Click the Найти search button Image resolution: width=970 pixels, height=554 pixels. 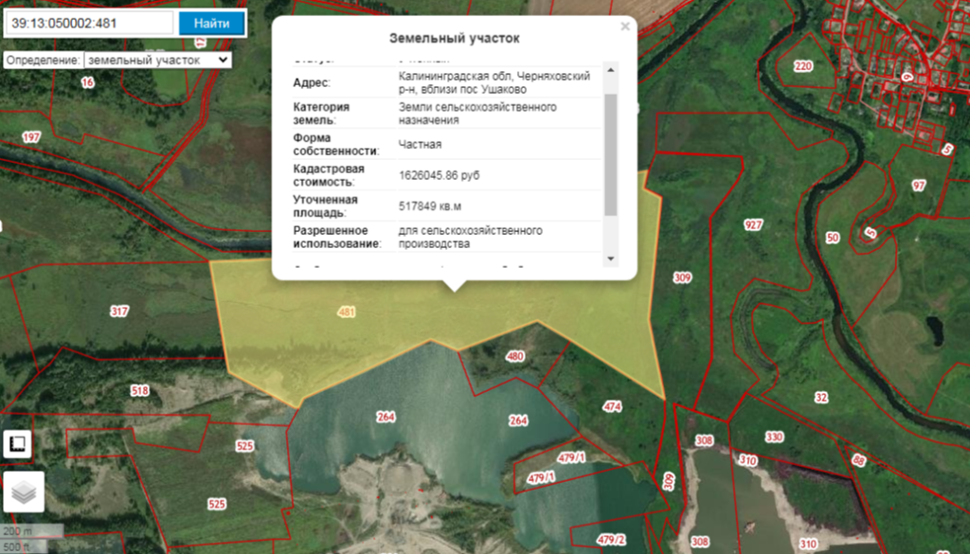211,24
